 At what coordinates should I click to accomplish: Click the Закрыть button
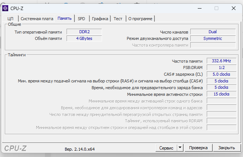(x=227, y=148)
